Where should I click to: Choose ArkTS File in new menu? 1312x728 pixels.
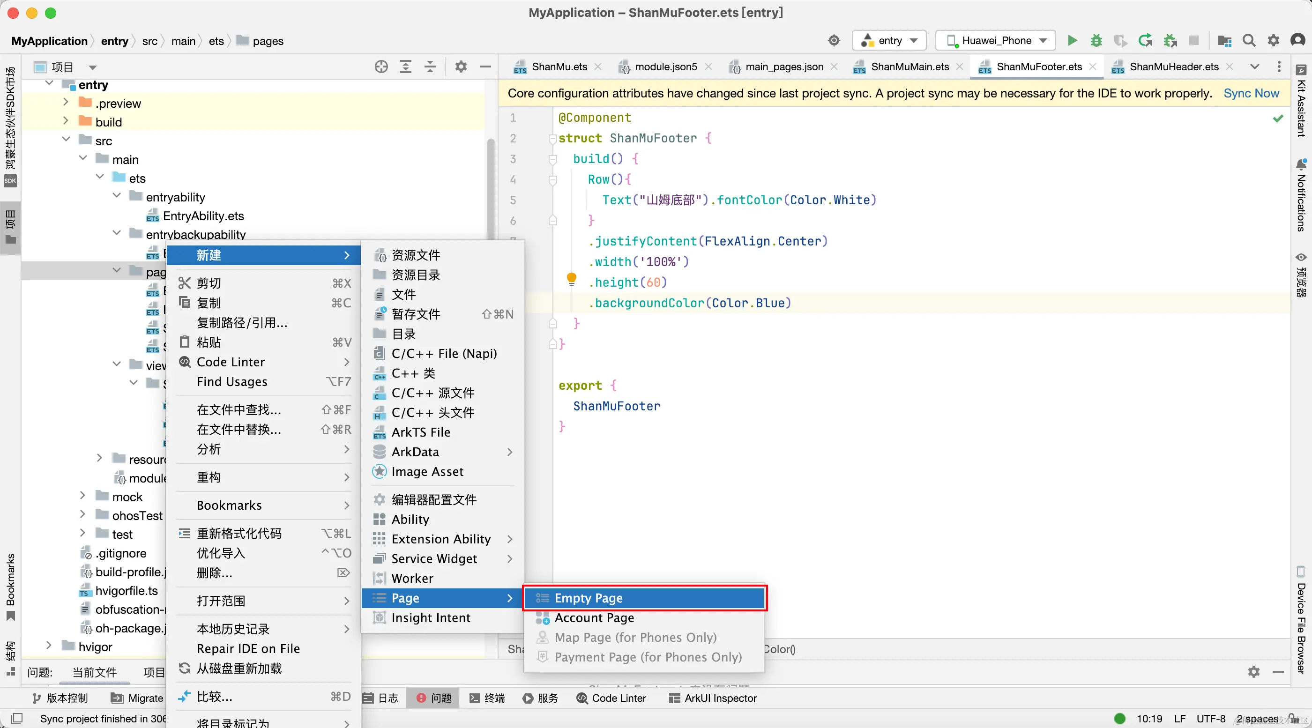[420, 432]
